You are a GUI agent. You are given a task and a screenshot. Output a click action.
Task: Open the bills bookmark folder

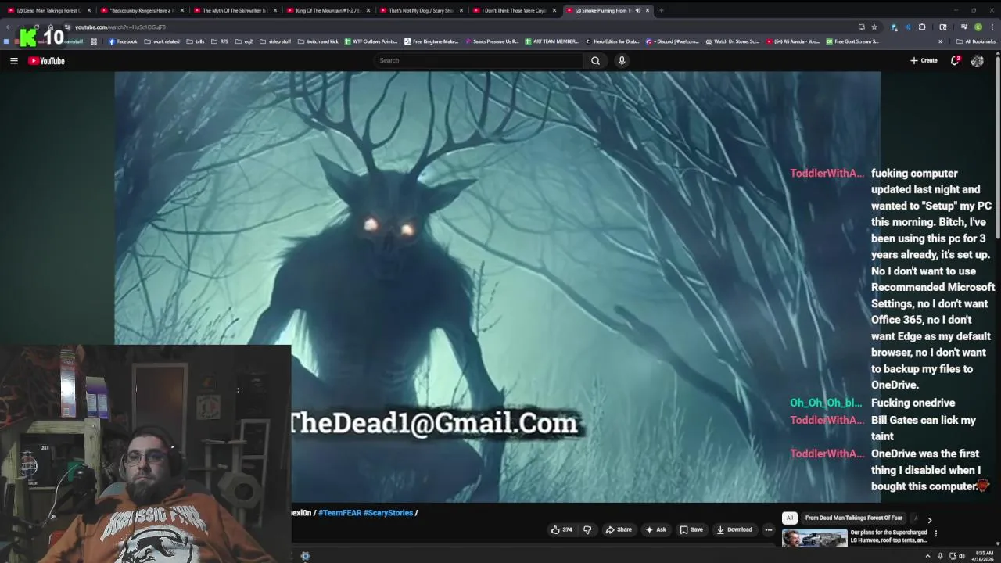pos(196,41)
